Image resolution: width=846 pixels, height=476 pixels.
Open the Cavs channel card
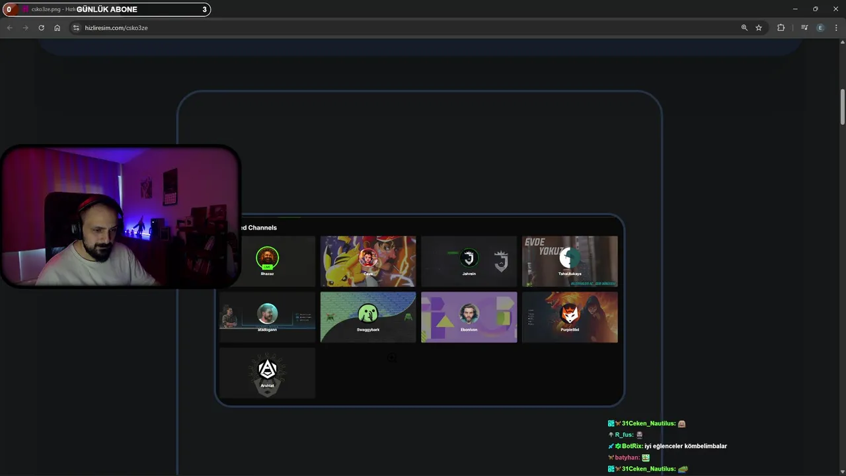pyautogui.click(x=368, y=261)
